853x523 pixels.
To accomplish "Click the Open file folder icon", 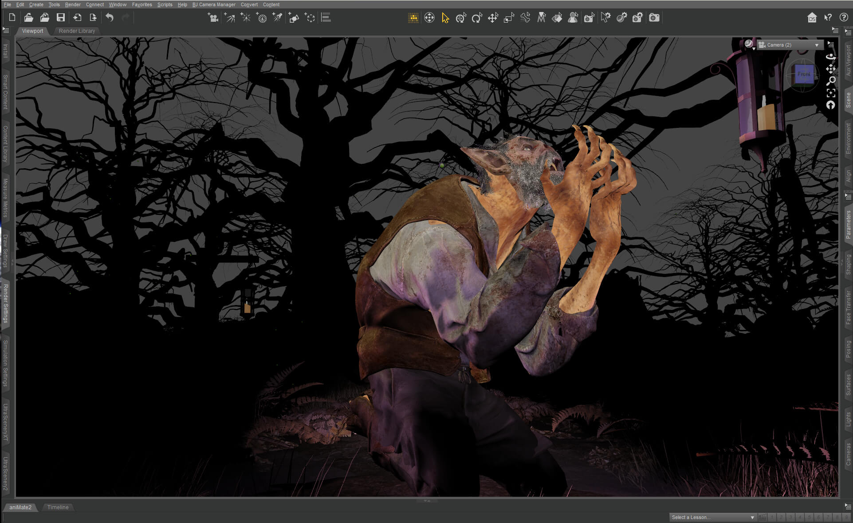I will coord(28,18).
